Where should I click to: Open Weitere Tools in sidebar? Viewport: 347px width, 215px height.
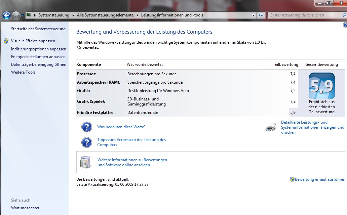[23, 72]
